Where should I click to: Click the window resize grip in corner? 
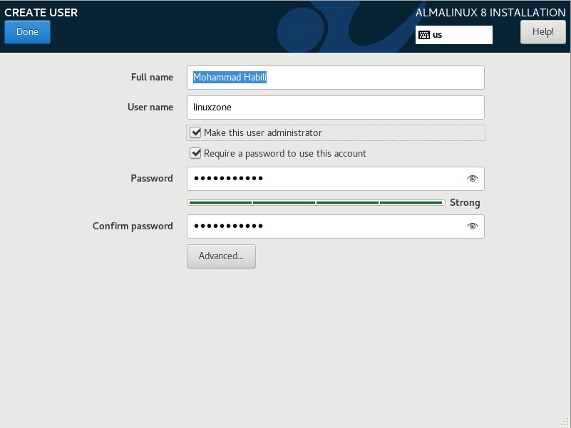(x=565, y=422)
